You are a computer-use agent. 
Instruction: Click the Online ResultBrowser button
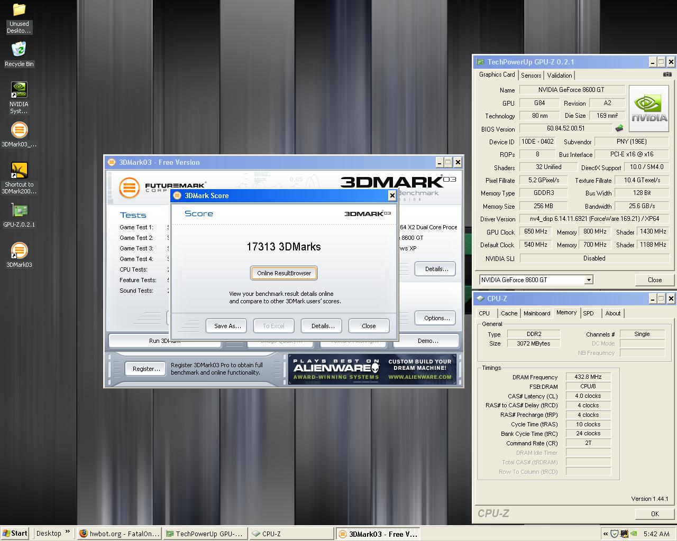click(x=284, y=273)
